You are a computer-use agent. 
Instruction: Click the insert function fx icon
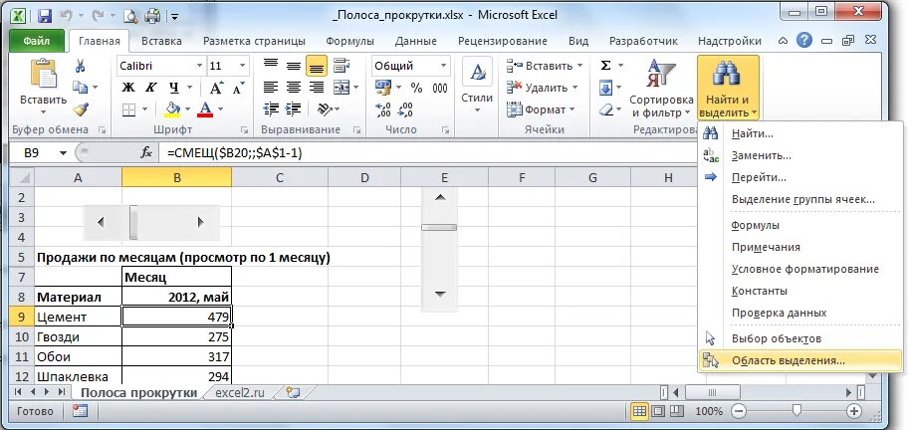pos(146,152)
